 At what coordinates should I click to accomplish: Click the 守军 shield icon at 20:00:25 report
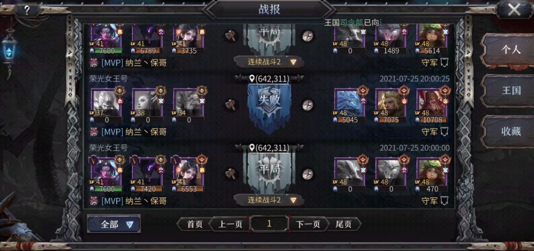444,132
